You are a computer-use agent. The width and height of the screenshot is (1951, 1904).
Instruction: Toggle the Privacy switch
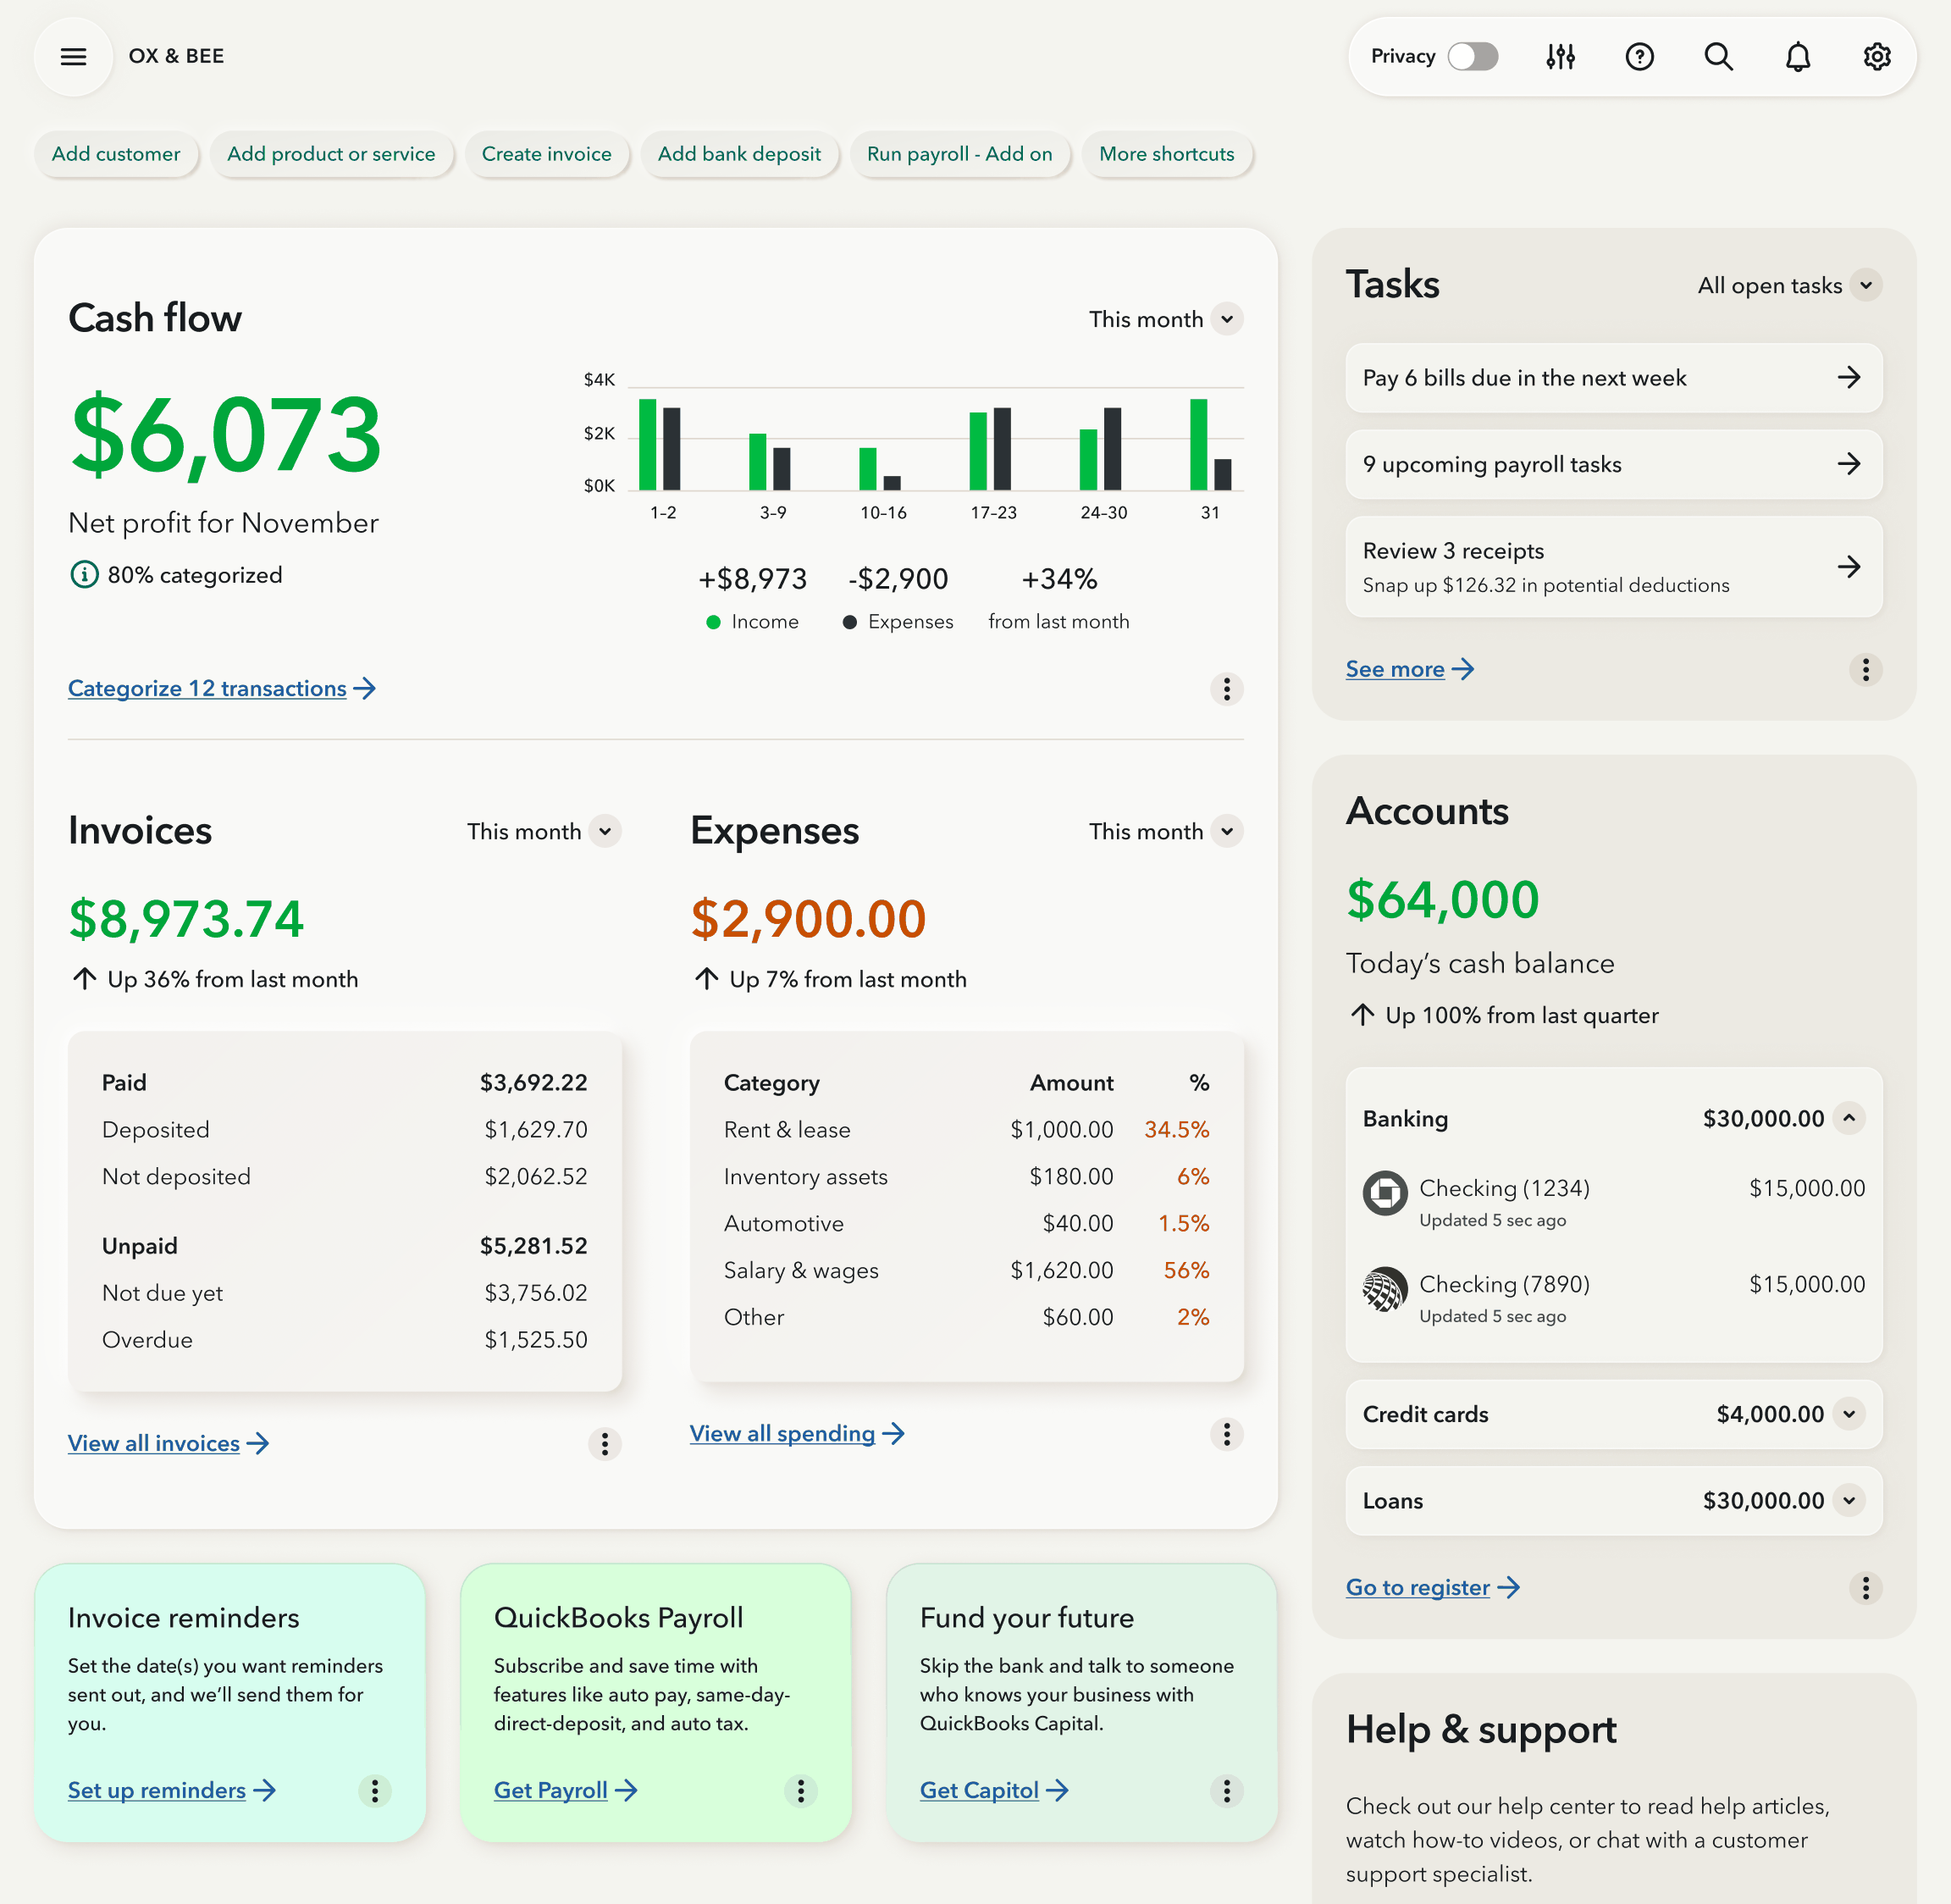[1473, 56]
